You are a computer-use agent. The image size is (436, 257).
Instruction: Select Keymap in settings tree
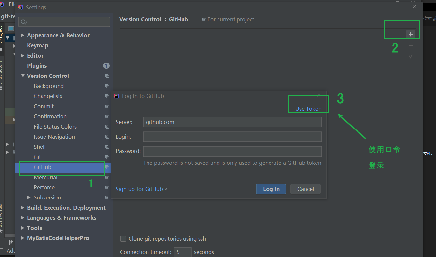click(x=38, y=45)
